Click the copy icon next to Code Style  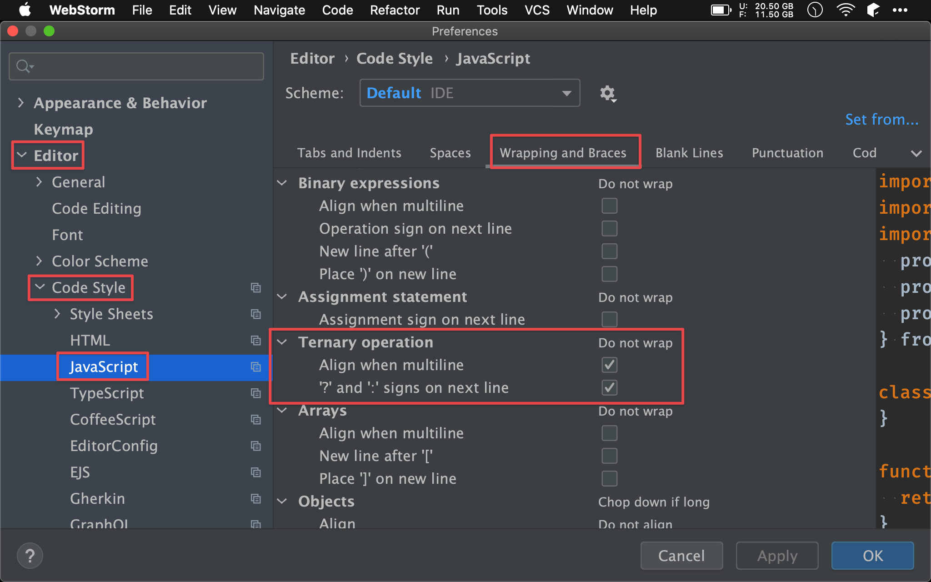point(255,288)
